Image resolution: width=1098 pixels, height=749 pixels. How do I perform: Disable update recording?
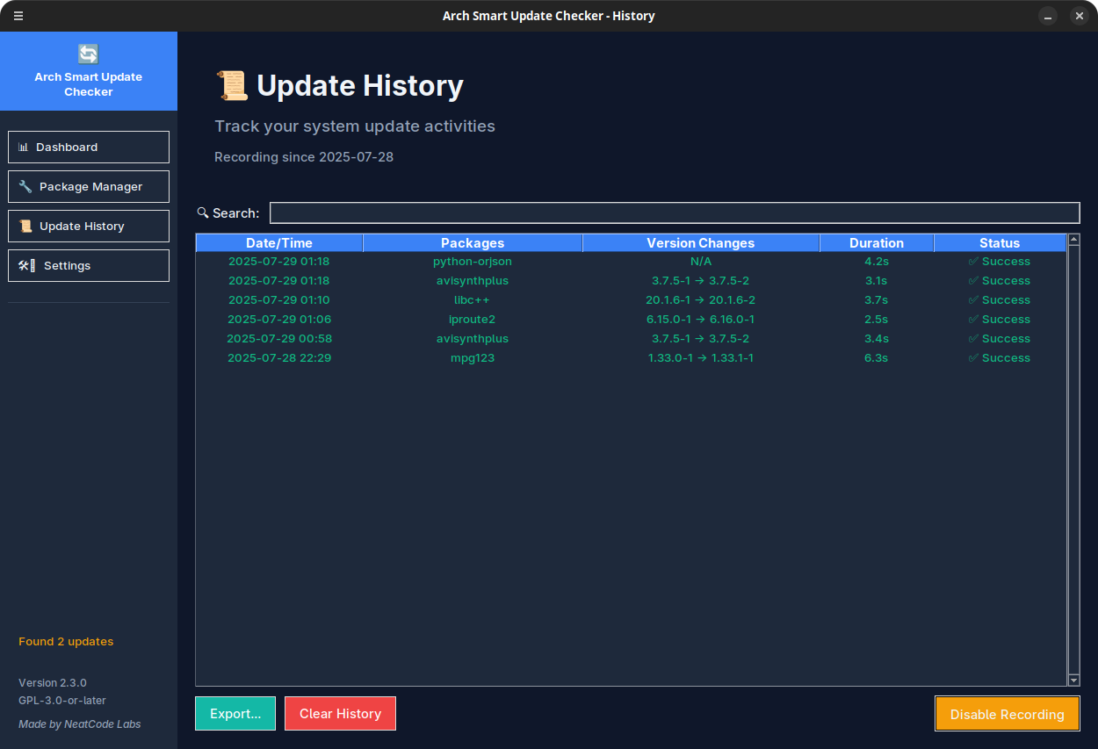(x=1007, y=713)
